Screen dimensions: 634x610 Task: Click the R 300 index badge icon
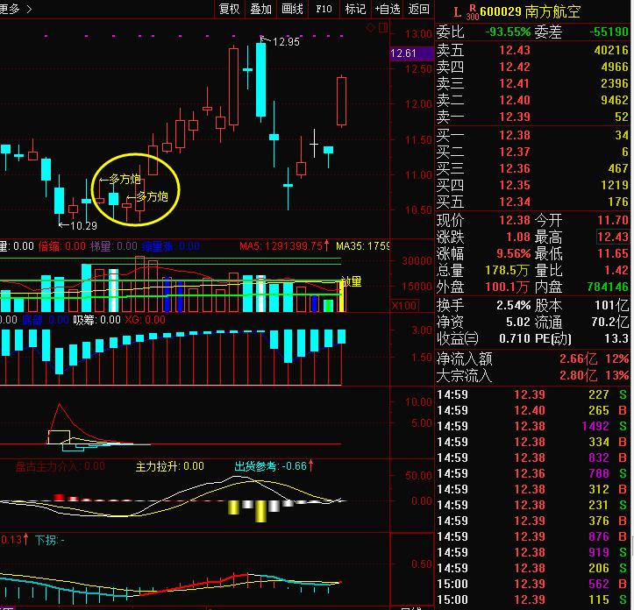472,12
